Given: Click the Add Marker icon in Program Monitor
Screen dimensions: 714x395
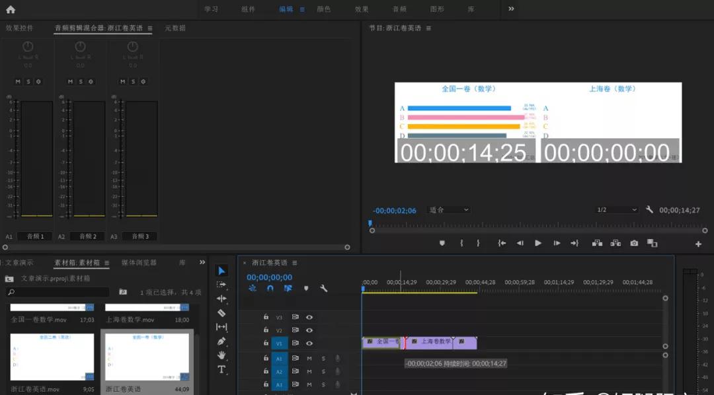Looking at the screenshot, I should click(442, 242).
